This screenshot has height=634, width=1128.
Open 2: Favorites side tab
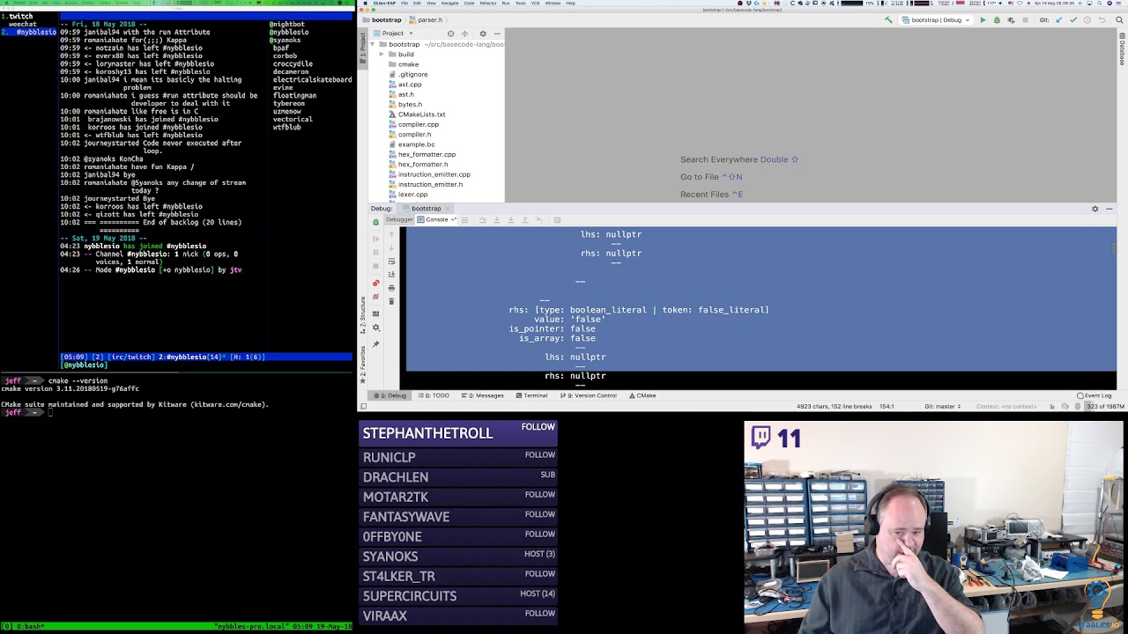point(362,365)
